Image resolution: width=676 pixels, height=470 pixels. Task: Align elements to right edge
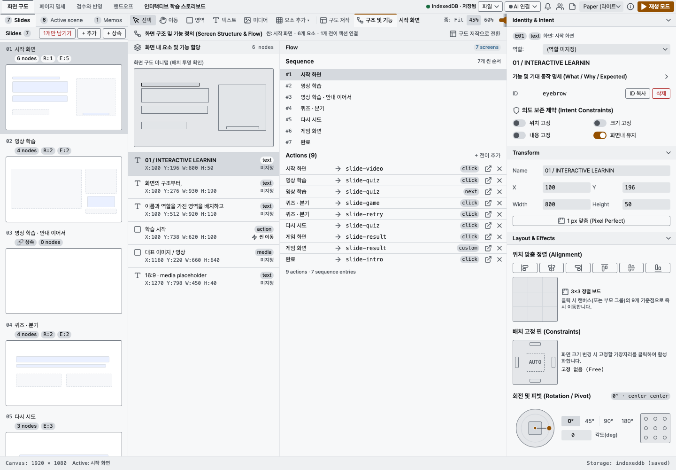point(578,268)
